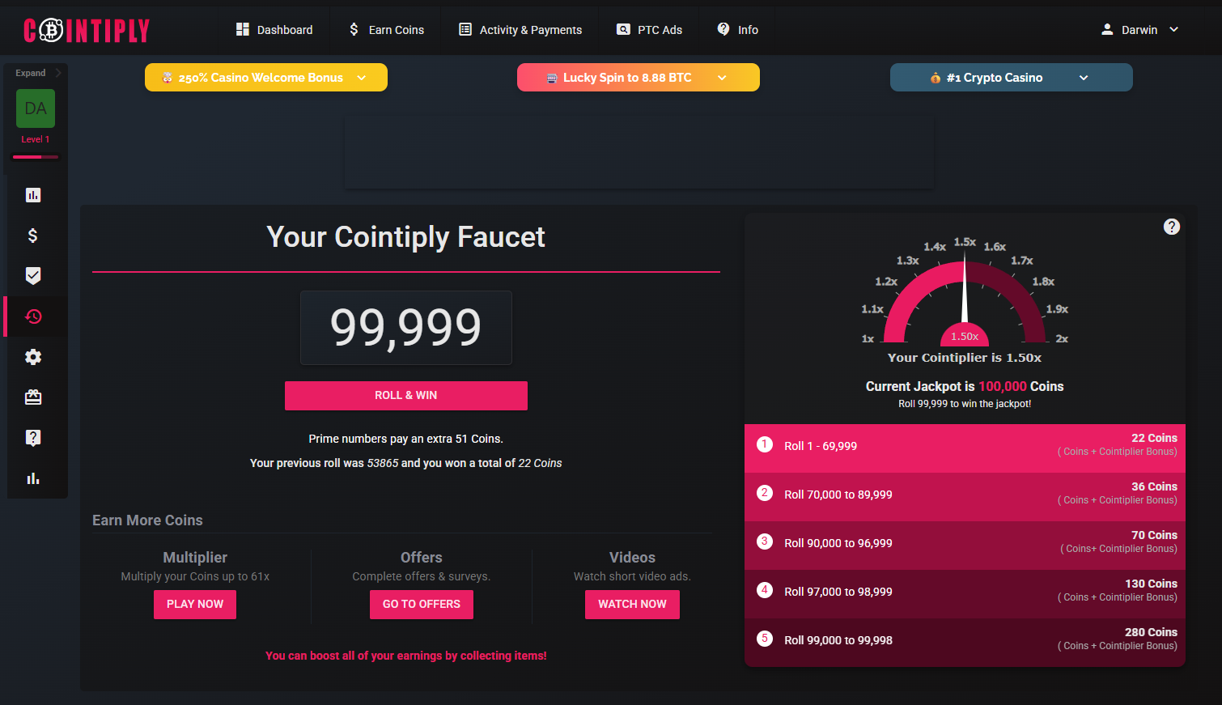
Task: Click the 100,000 jackpot amount
Action: (x=1003, y=387)
